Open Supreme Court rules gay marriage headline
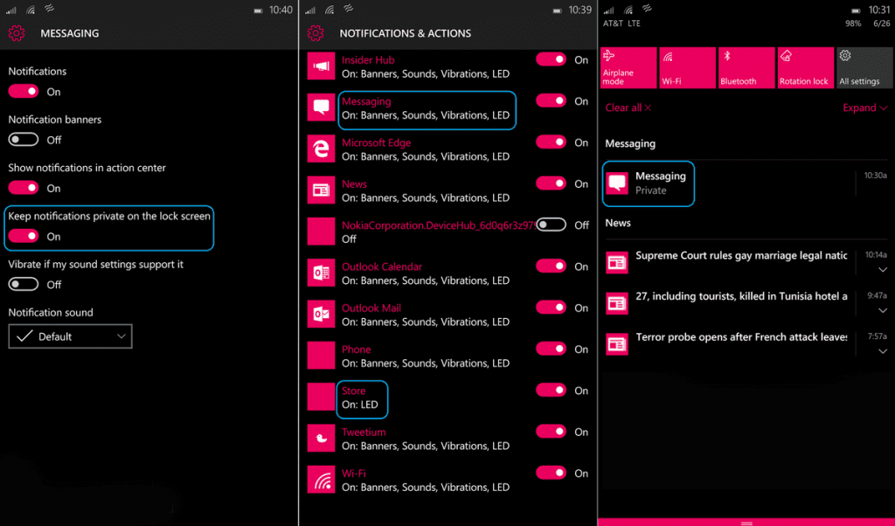 (x=741, y=256)
